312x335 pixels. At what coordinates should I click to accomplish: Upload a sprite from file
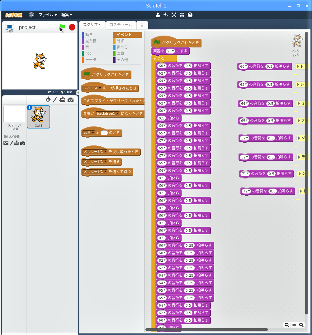(62, 100)
